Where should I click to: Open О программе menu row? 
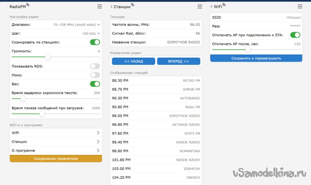click(x=55, y=151)
